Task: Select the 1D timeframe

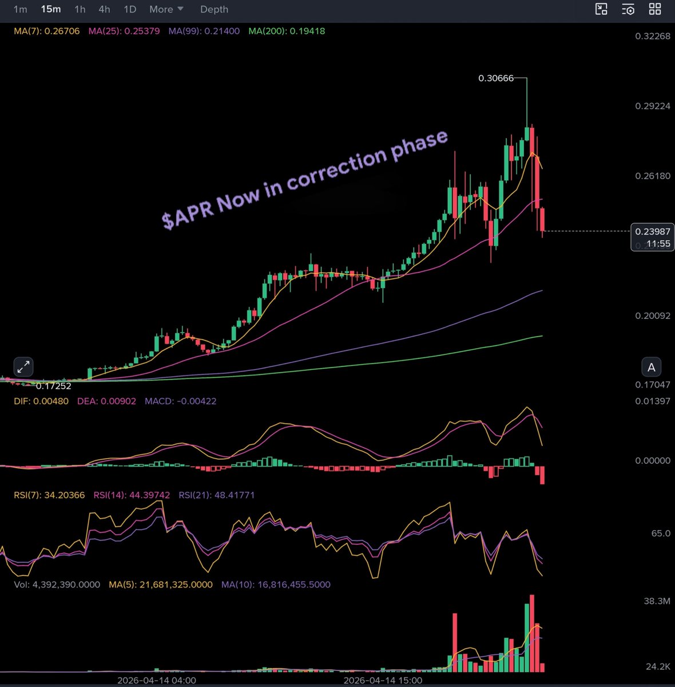Action: coord(130,9)
